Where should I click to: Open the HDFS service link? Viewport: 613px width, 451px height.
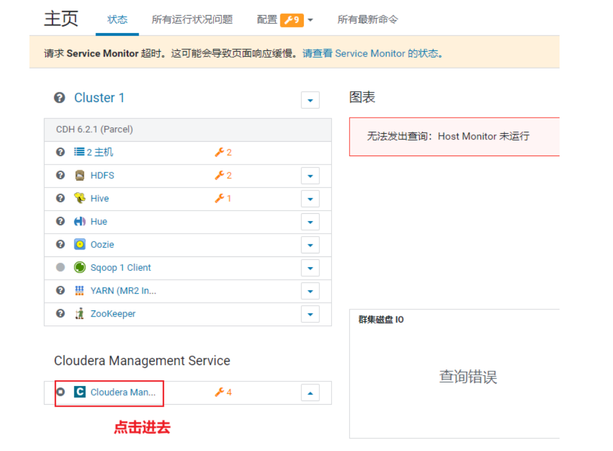pos(103,175)
